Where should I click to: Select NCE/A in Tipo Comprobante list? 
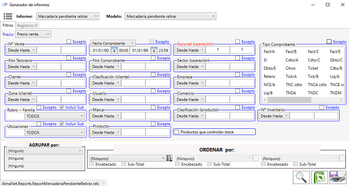tap(269, 84)
